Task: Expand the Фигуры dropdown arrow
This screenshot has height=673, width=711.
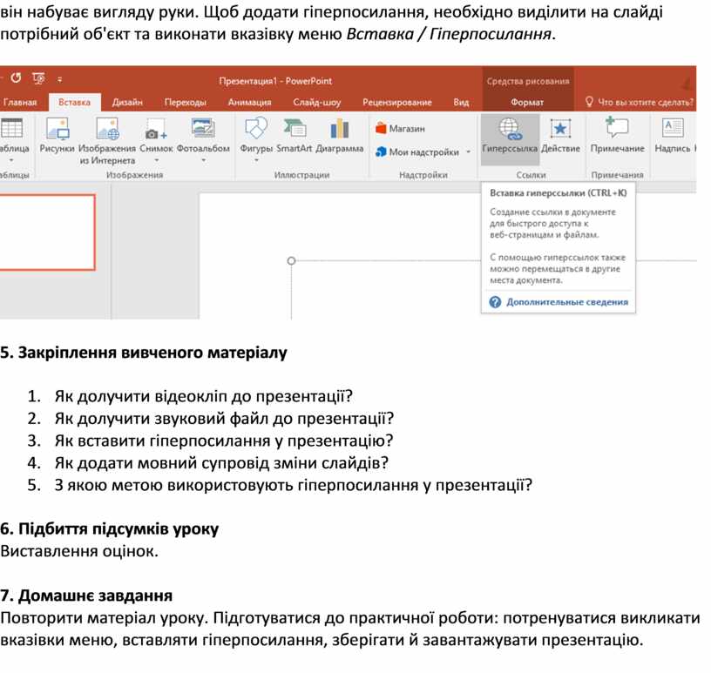Action: click(256, 160)
